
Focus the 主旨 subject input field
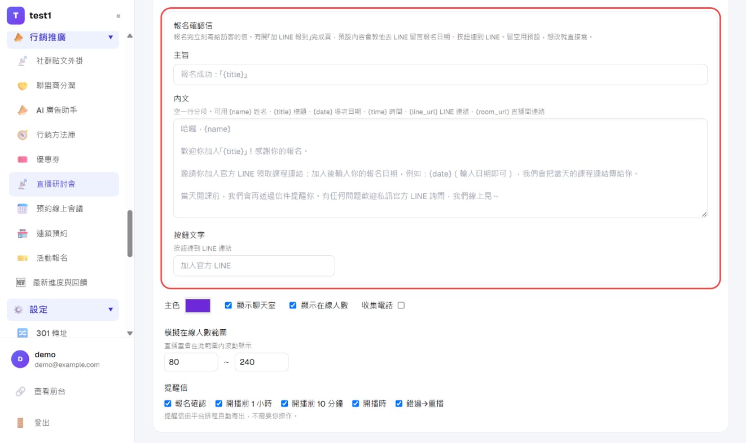click(x=440, y=74)
